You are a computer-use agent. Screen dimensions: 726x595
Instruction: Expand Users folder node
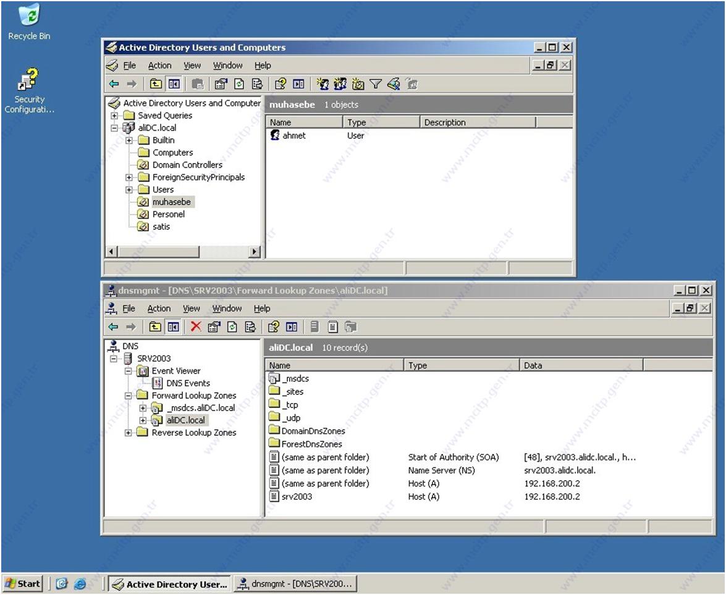(x=129, y=189)
